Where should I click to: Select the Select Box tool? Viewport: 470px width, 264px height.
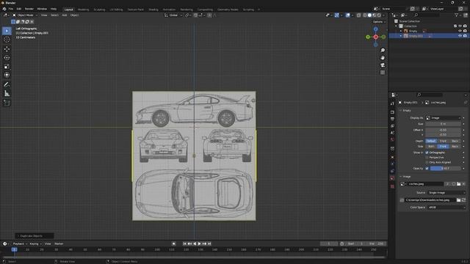(x=7, y=31)
